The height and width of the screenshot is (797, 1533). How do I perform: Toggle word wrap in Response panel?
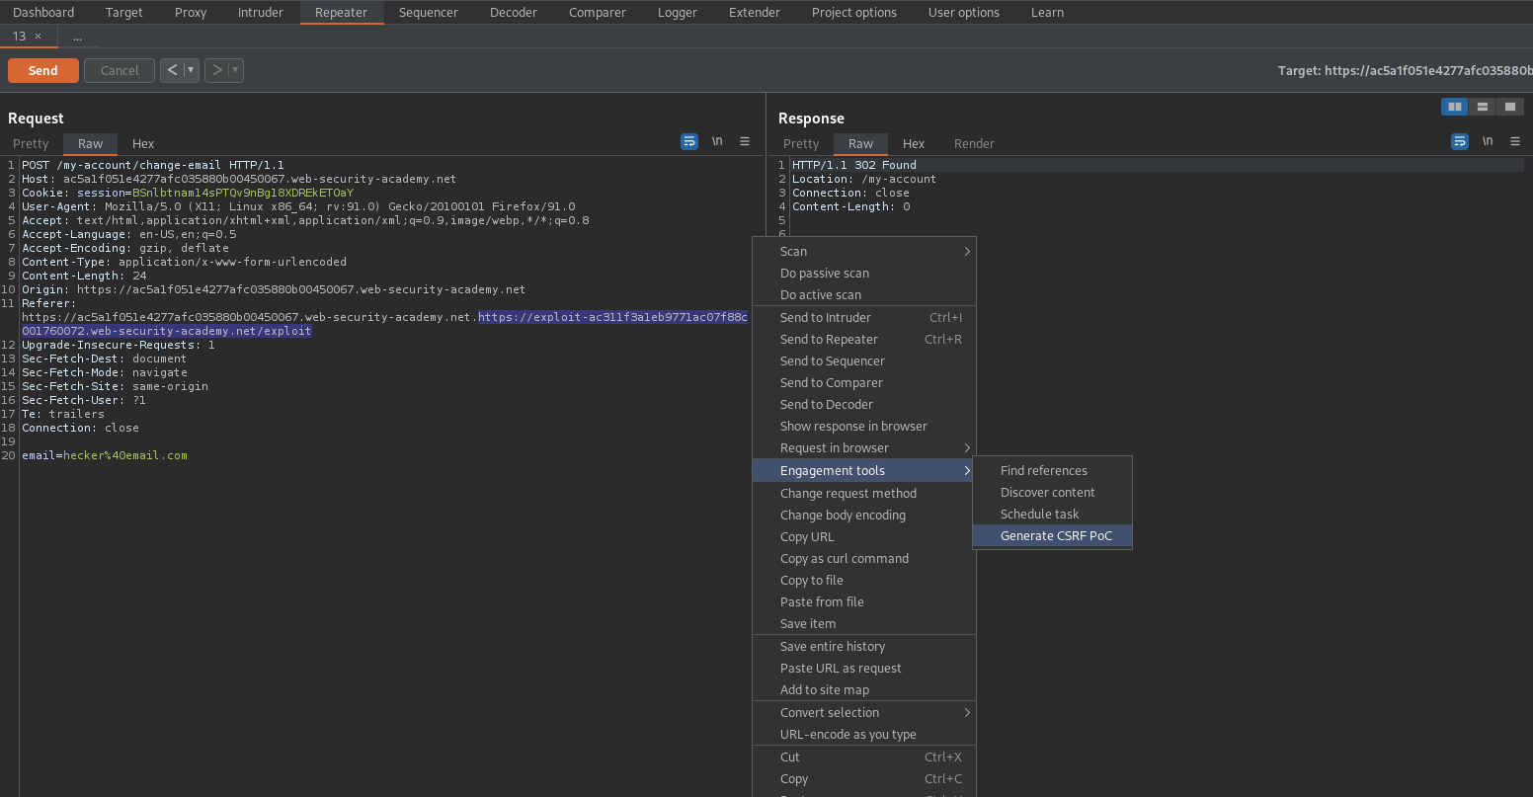[1460, 142]
